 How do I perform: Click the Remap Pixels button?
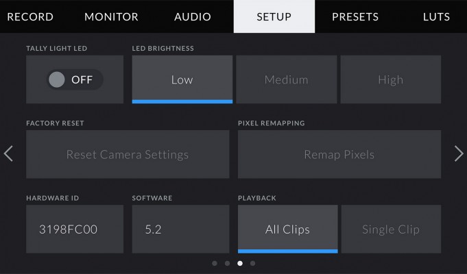pos(339,154)
